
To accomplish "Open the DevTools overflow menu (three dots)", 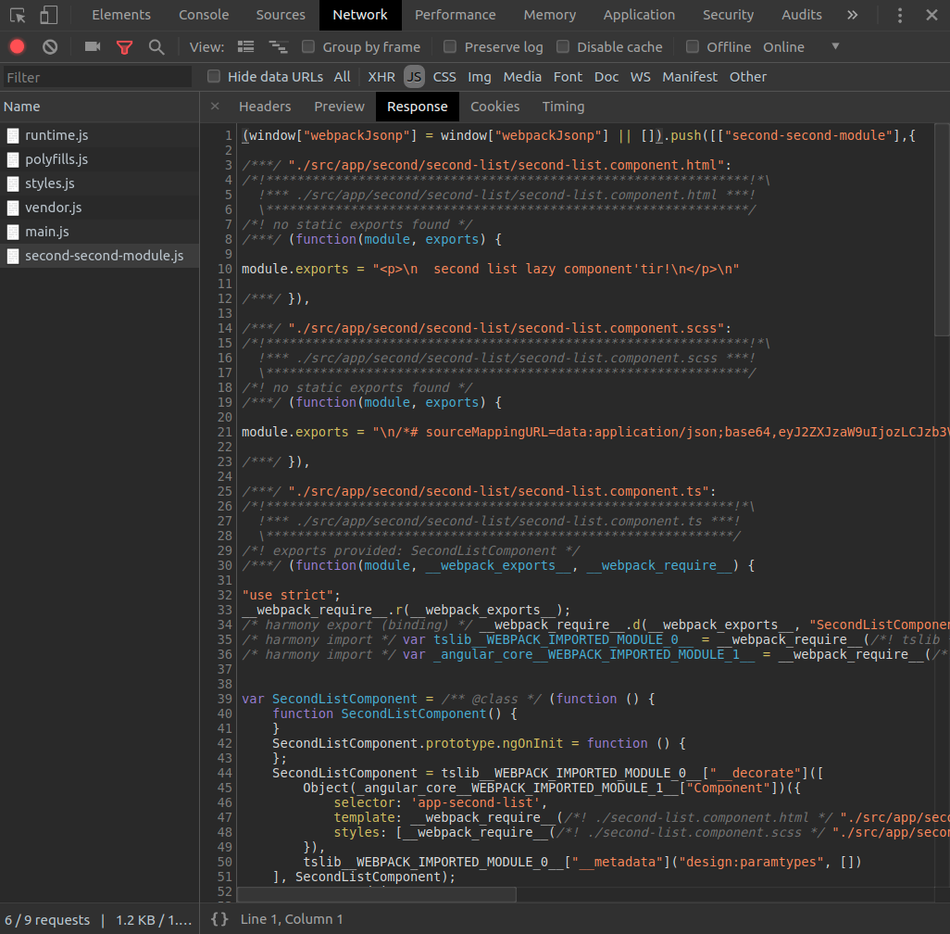I will [899, 15].
